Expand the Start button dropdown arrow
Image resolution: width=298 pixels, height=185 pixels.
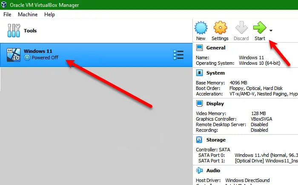click(x=271, y=31)
